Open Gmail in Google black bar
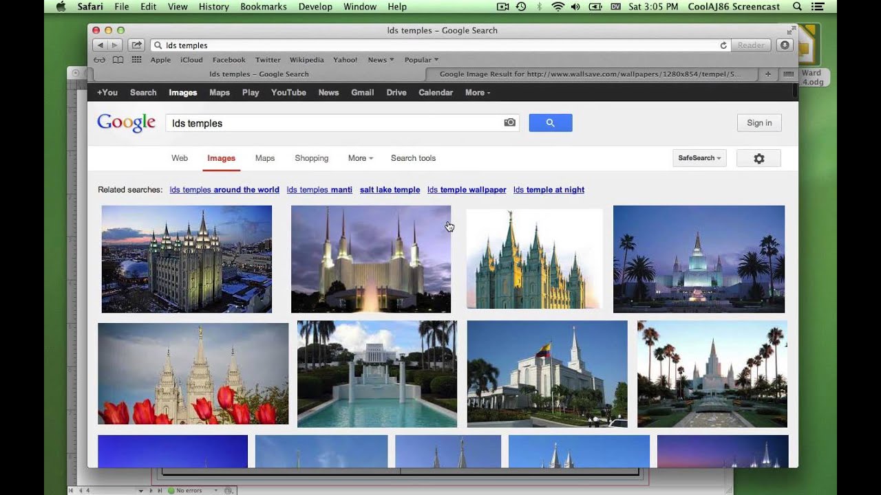The width and height of the screenshot is (881, 495). coord(362,92)
